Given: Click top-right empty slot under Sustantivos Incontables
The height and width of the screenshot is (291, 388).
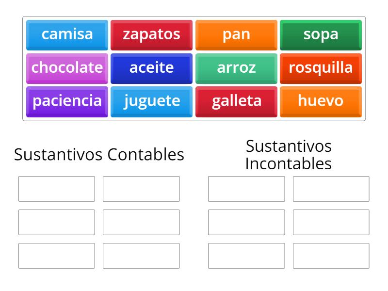Looking at the screenshot, I should (331, 189).
